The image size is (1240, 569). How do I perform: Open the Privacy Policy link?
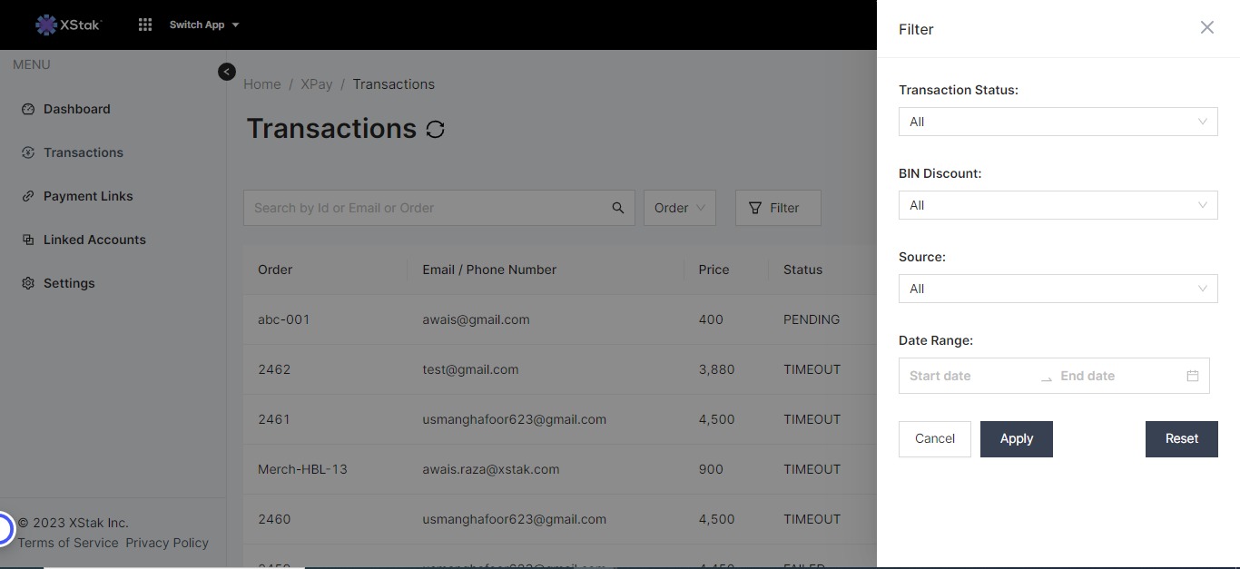click(x=167, y=543)
